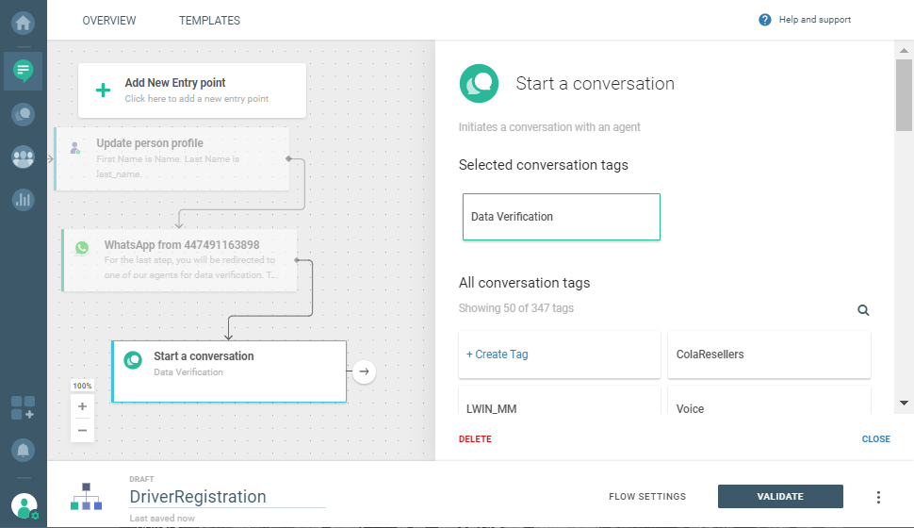Viewport: 914px width, 528px height.
Task: Open the notifications bell icon
Action: [x=23, y=449]
